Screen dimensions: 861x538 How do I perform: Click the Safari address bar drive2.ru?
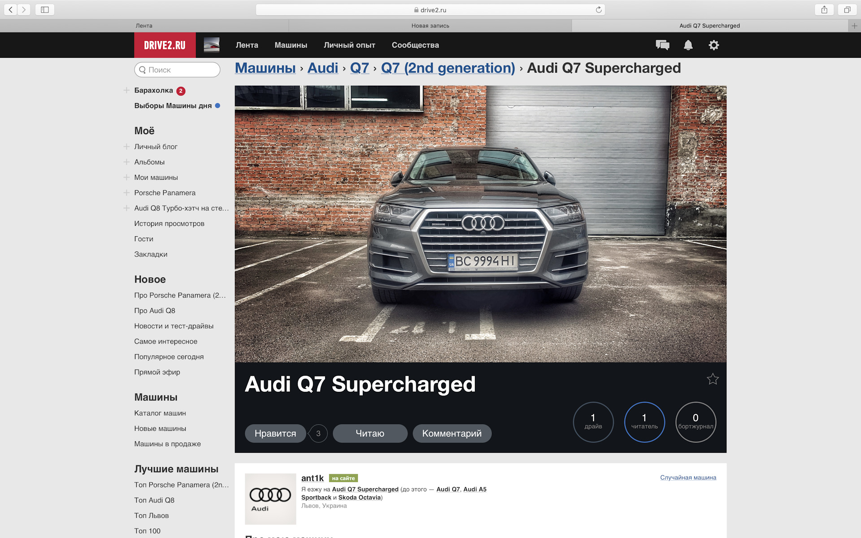430,10
